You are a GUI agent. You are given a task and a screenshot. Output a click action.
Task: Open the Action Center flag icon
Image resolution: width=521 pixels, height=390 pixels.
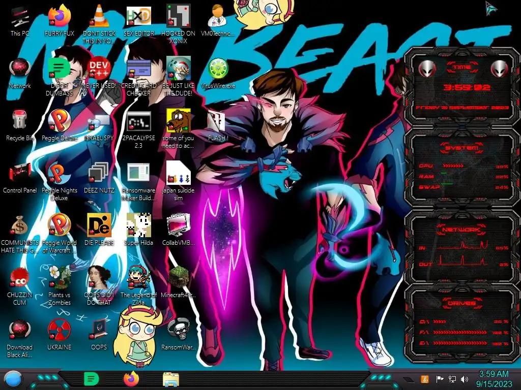tap(440, 379)
